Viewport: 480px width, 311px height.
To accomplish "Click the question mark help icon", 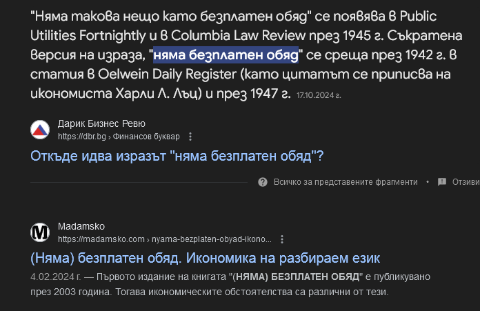I will pyautogui.click(x=263, y=182).
